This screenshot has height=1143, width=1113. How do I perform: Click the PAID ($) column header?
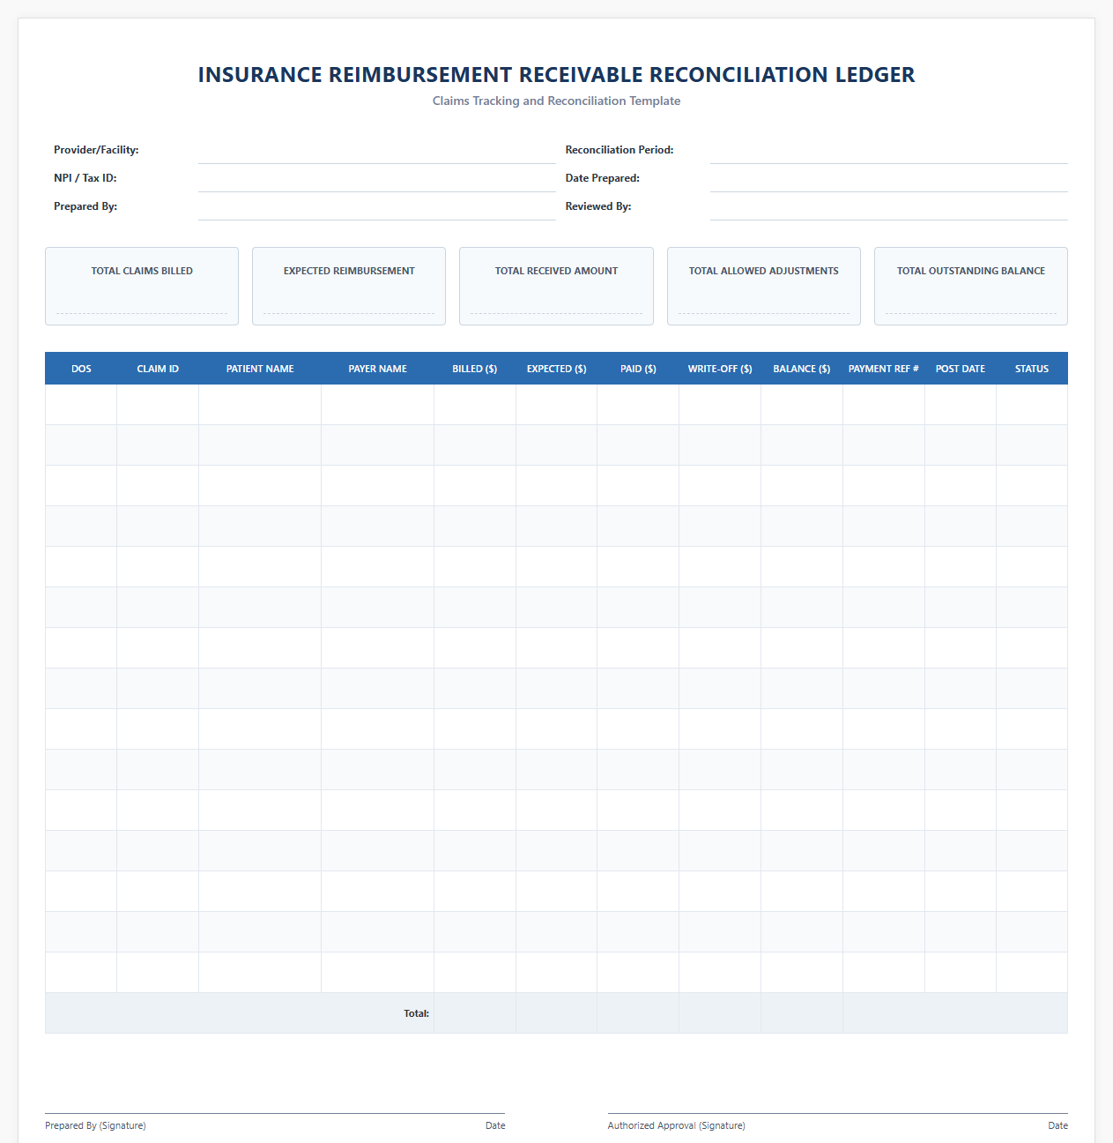(638, 369)
